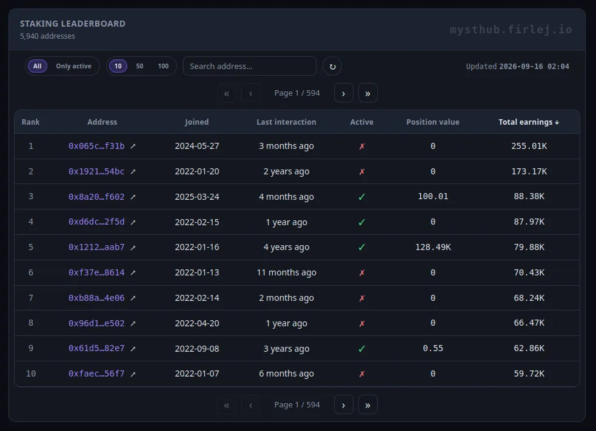This screenshot has width=596, height=431.
Task: Open address 0x61d5…82e7
Action: [96, 348]
